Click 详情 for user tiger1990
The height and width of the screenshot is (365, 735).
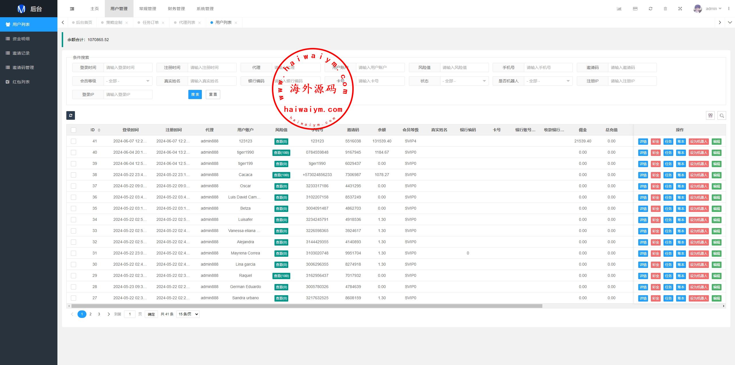pyautogui.click(x=643, y=153)
